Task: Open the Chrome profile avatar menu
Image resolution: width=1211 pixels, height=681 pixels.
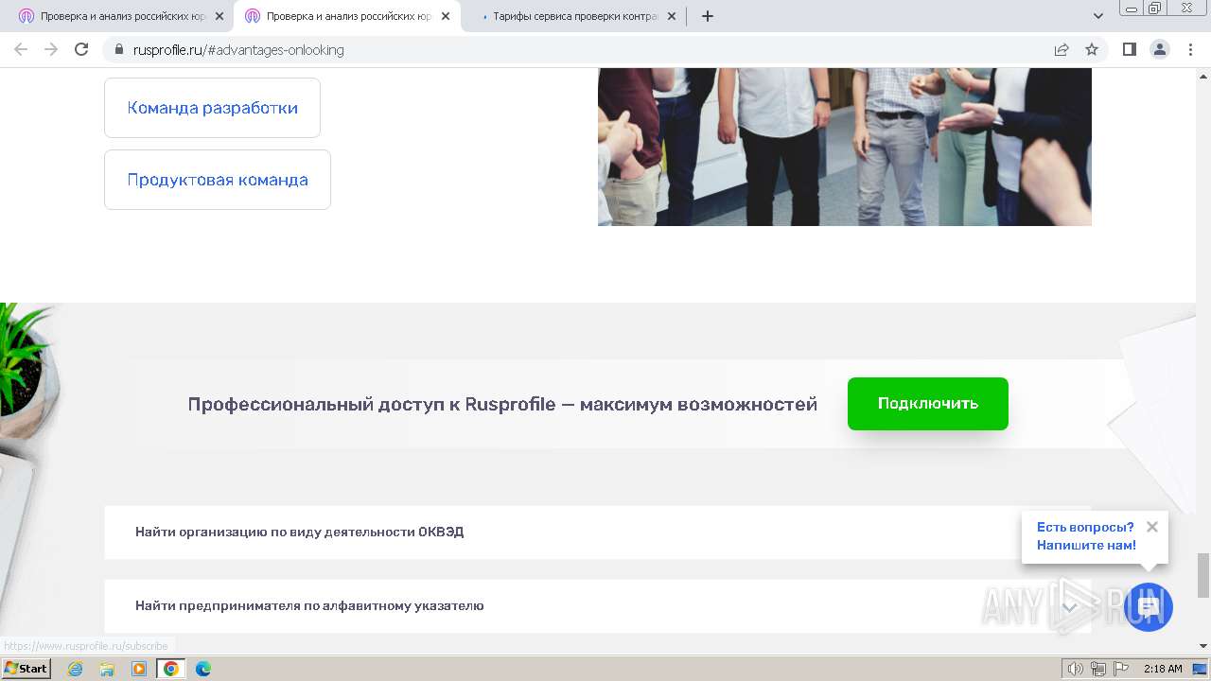Action: (1160, 50)
